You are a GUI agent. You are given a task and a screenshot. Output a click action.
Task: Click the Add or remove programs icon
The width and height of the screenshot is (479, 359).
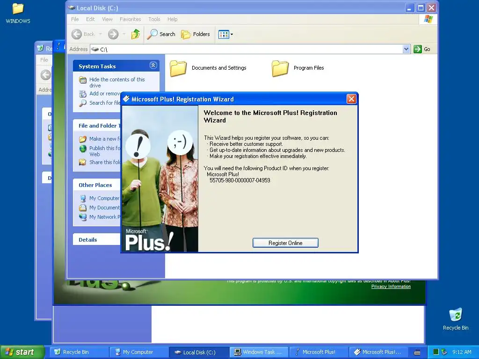pyautogui.click(x=83, y=93)
